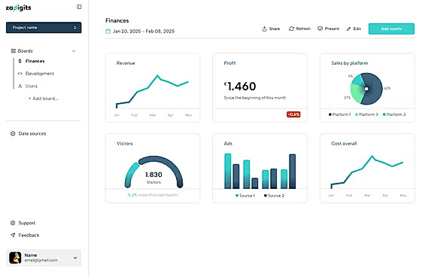Click the Finances page heading
The image size is (428, 277).
117,20
